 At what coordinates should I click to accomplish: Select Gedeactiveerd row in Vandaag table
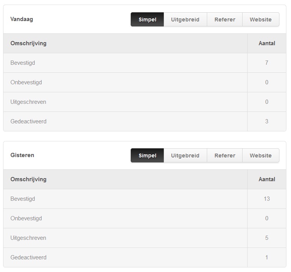pyautogui.click(x=145, y=121)
